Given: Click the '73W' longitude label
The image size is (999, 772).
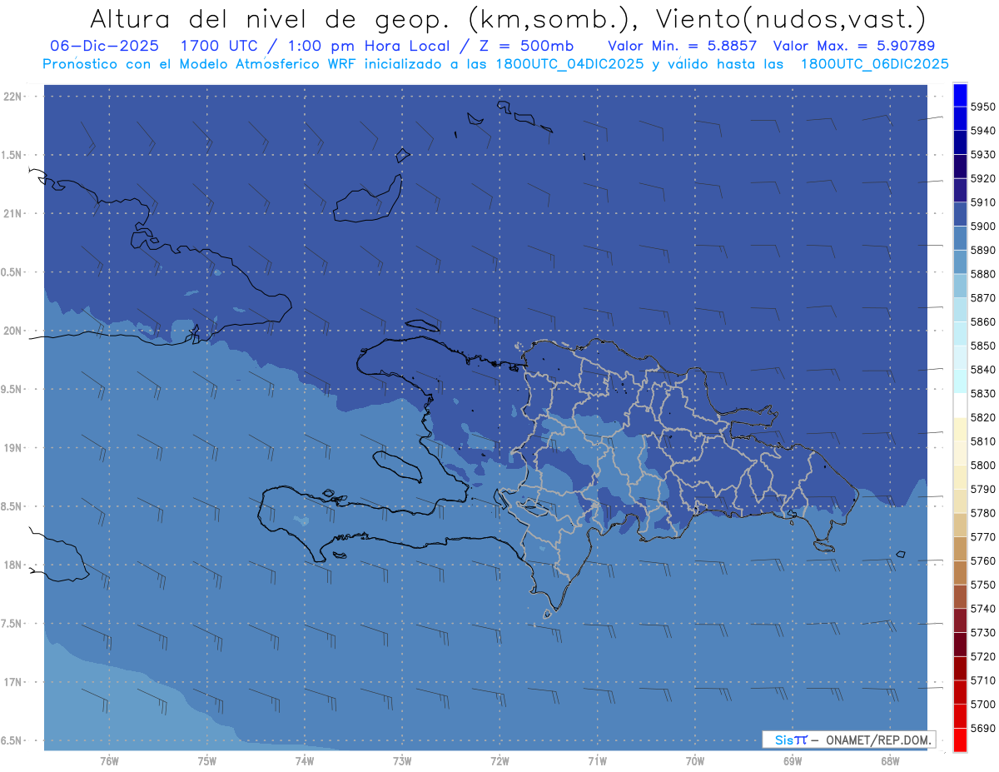Looking at the screenshot, I should 402,761.
